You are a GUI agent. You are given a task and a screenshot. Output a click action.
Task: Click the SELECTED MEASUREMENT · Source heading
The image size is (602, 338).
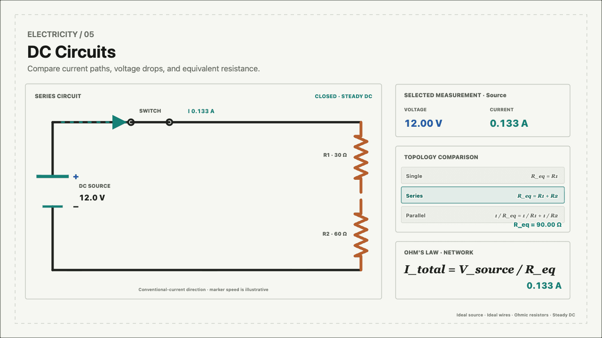click(x=455, y=95)
